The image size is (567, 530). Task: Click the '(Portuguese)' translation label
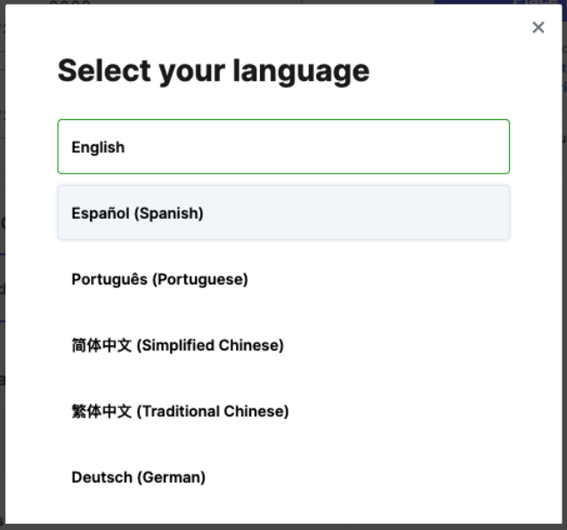pyautogui.click(x=200, y=279)
